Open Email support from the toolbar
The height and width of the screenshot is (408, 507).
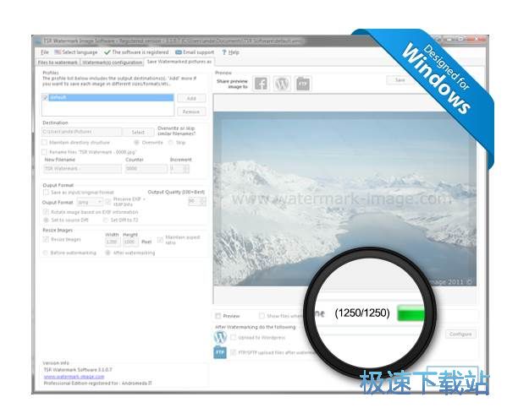(195, 52)
